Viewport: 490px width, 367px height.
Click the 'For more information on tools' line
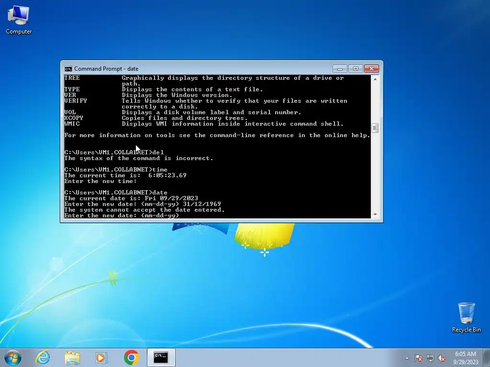217,135
